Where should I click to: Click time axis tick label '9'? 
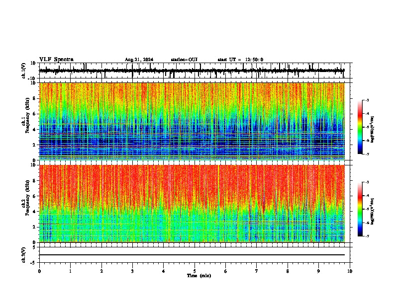click(318, 271)
